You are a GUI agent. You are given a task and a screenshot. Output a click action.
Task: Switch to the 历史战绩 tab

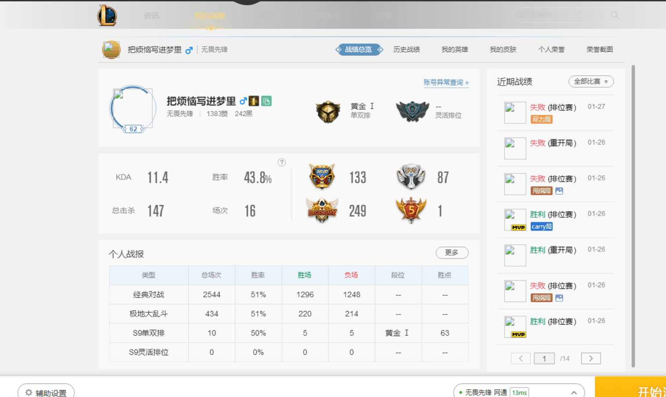[407, 50]
